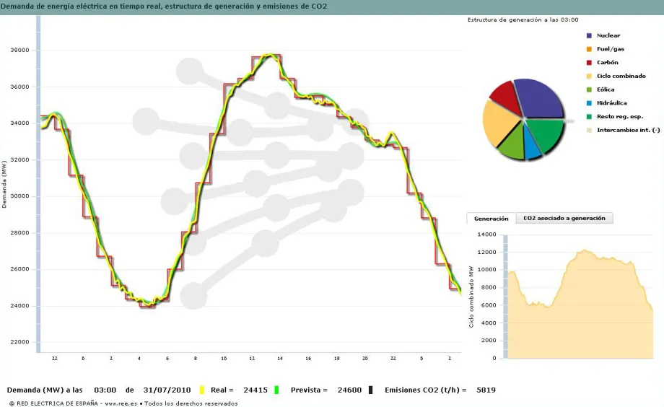
Task: Click the green Prevista demand indicator
Action: [276, 390]
